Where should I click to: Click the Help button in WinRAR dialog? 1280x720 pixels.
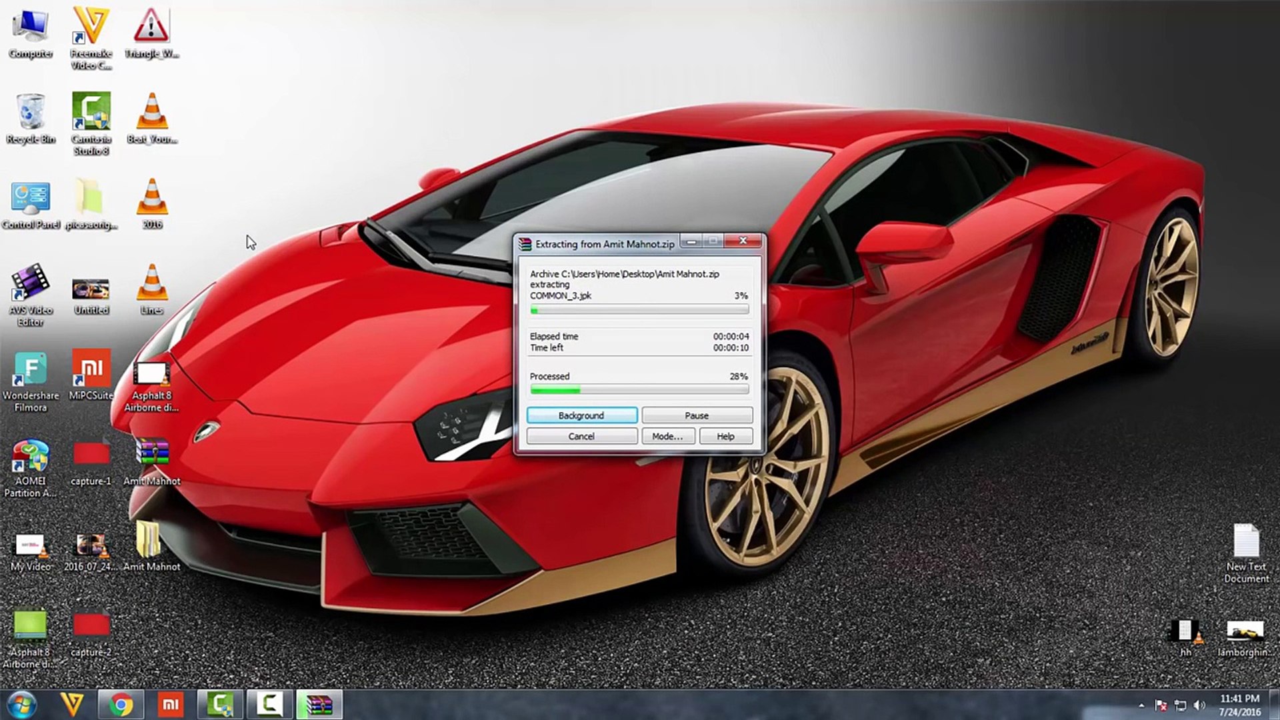click(725, 436)
